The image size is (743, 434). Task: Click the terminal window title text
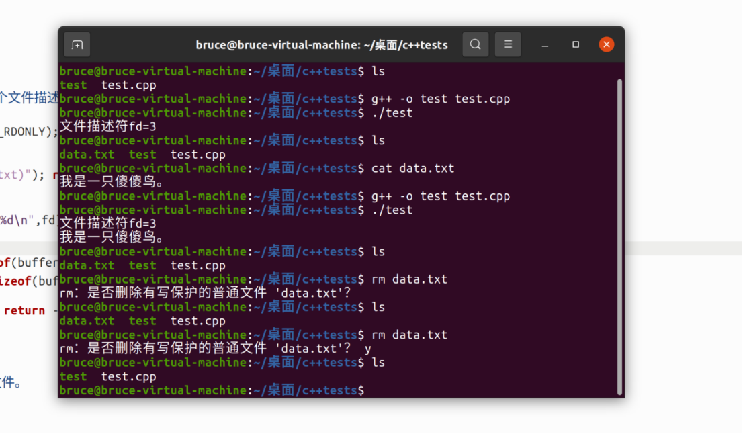[321, 45]
